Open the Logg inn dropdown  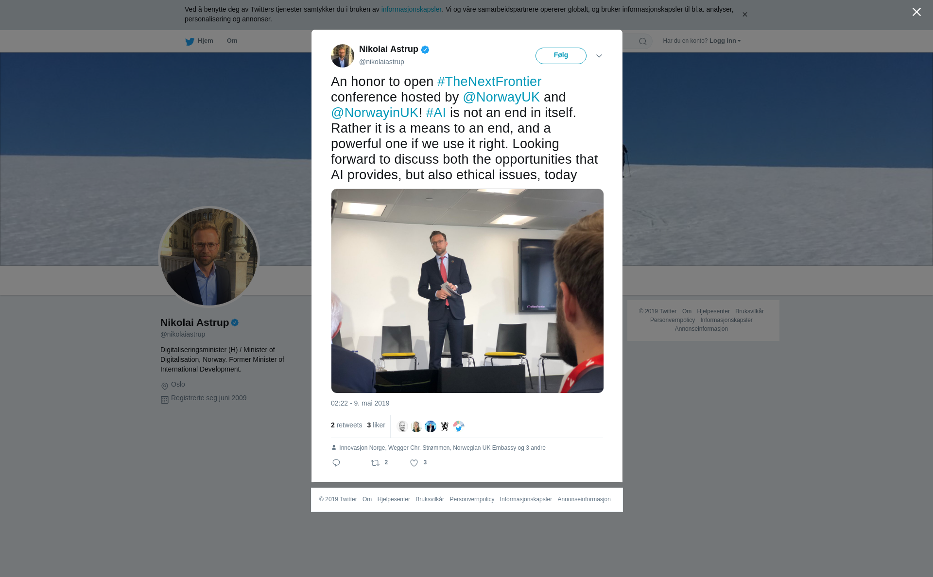click(725, 41)
